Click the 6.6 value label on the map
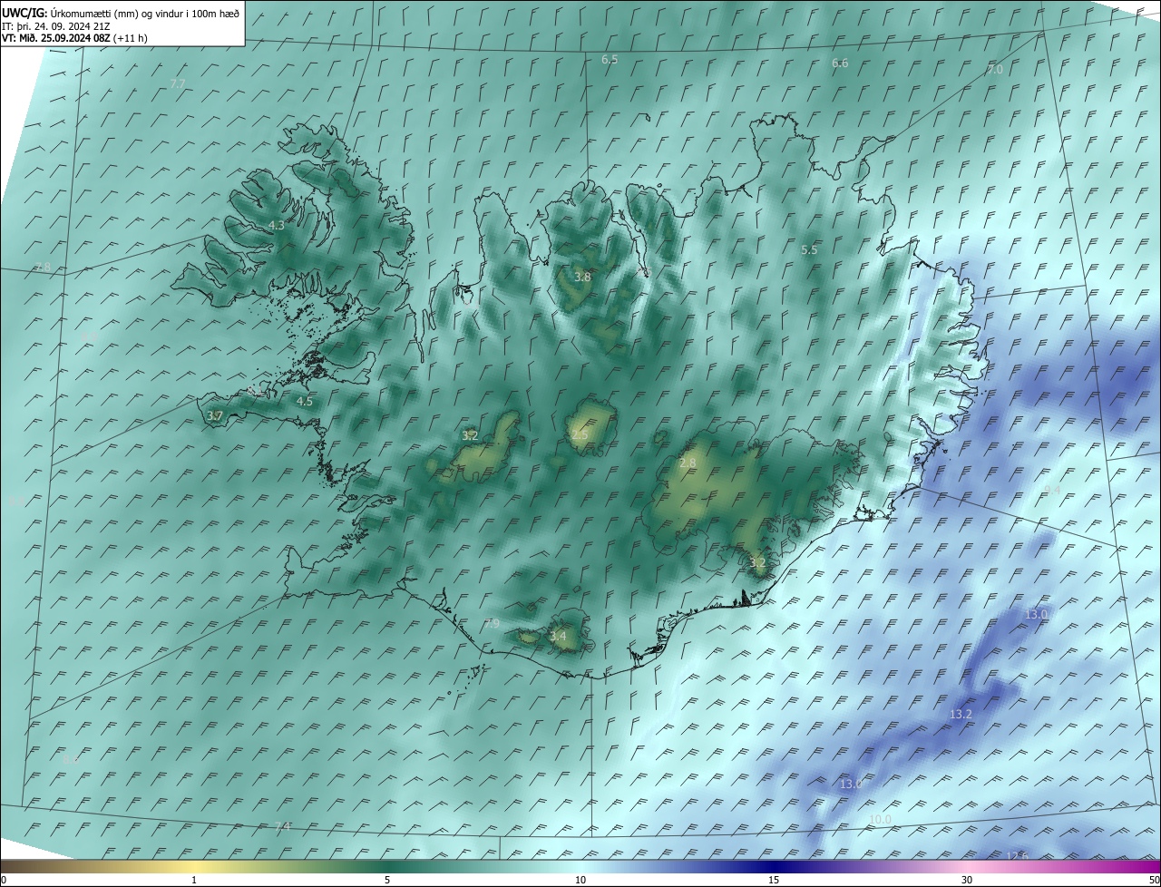This screenshot has width=1161, height=887. (840, 63)
